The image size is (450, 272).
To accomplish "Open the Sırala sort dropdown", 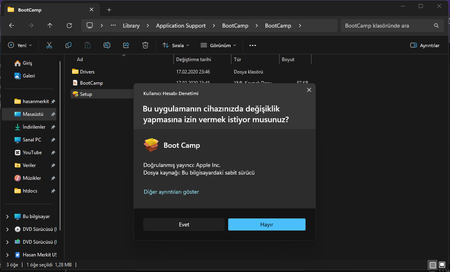I will (x=176, y=45).
